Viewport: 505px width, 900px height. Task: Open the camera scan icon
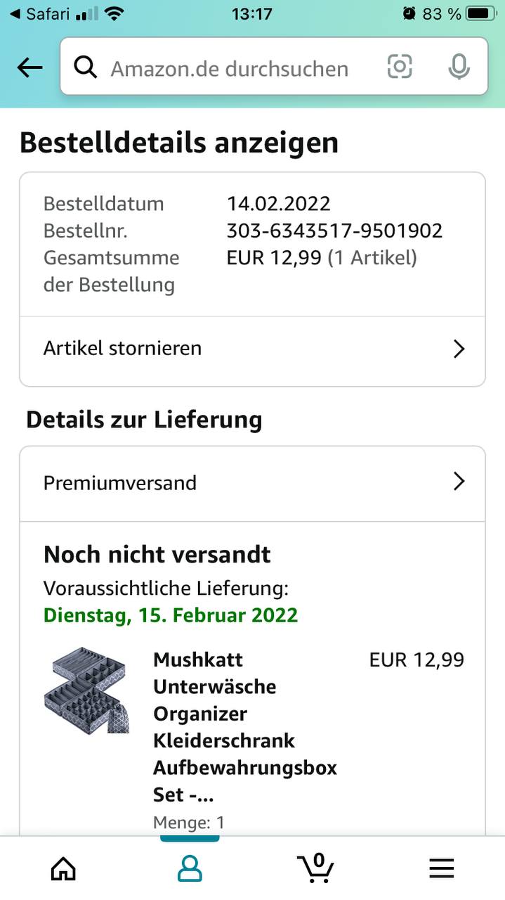(x=400, y=67)
